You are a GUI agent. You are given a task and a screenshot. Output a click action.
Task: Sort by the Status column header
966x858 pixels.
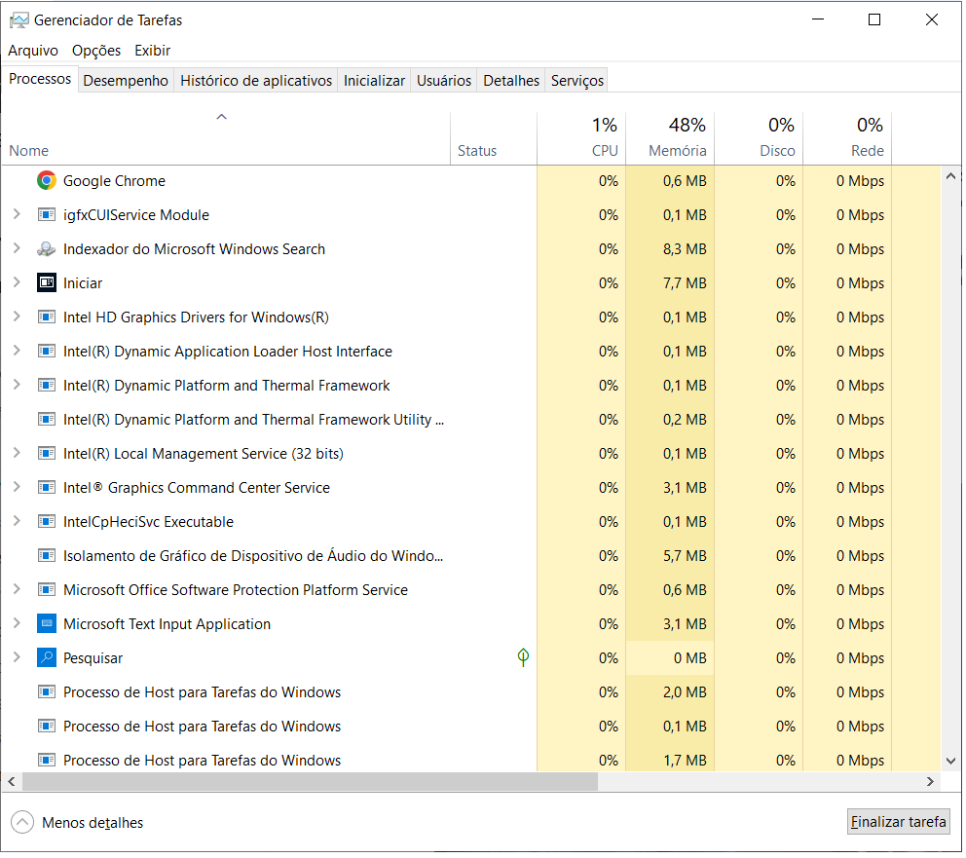(x=494, y=139)
